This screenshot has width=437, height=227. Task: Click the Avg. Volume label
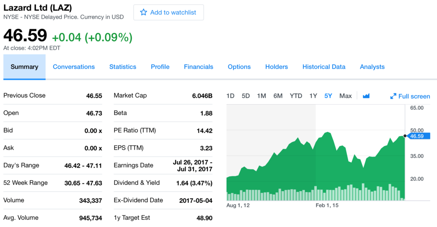coord(21,218)
